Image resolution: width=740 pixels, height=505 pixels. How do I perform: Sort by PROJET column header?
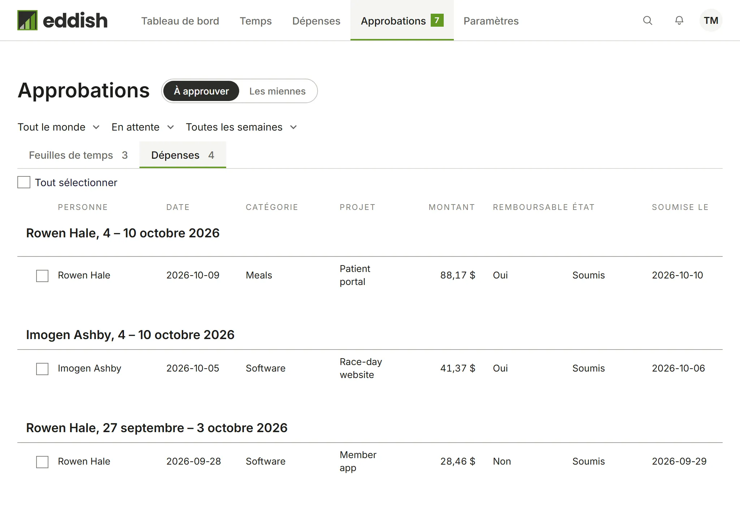(357, 207)
